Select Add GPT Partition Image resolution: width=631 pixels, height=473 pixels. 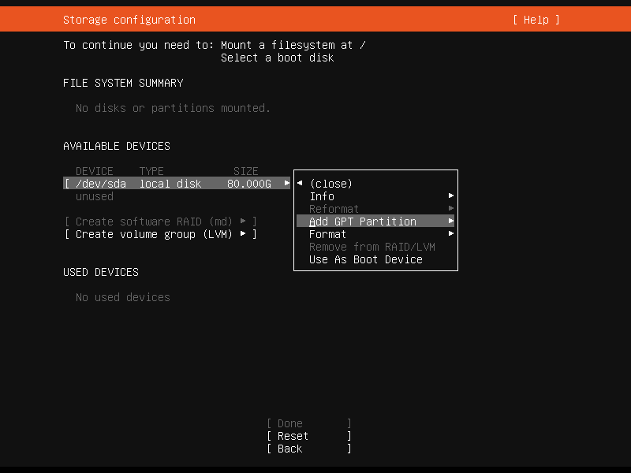coord(375,222)
